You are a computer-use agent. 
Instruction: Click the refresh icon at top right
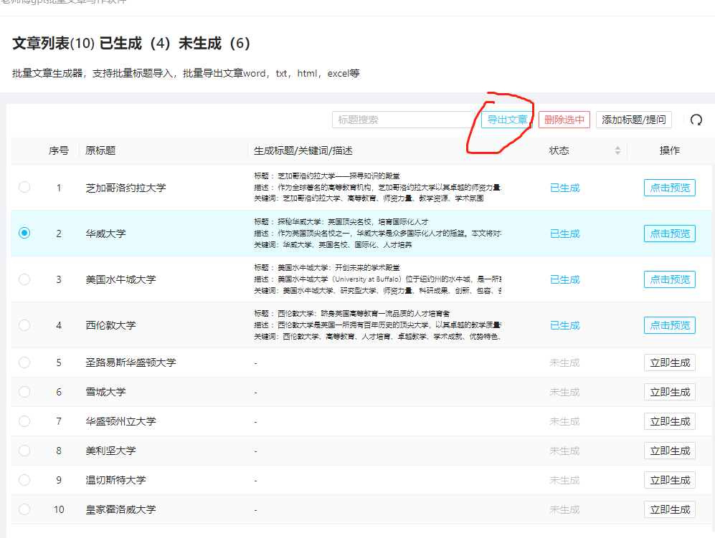(x=695, y=120)
